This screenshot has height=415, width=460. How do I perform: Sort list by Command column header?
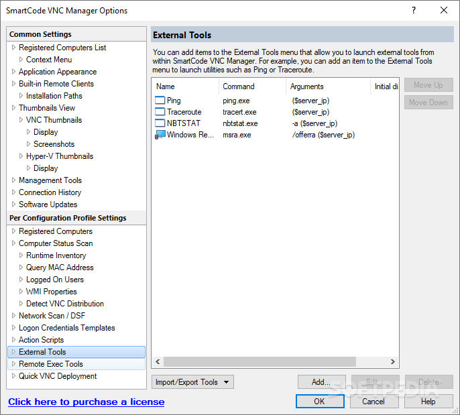click(x=252, y=86)
